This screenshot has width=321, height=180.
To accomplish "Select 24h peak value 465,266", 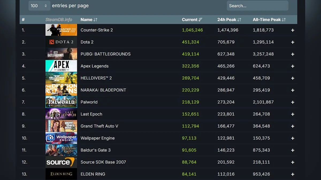I will click(x=226, y=66).
